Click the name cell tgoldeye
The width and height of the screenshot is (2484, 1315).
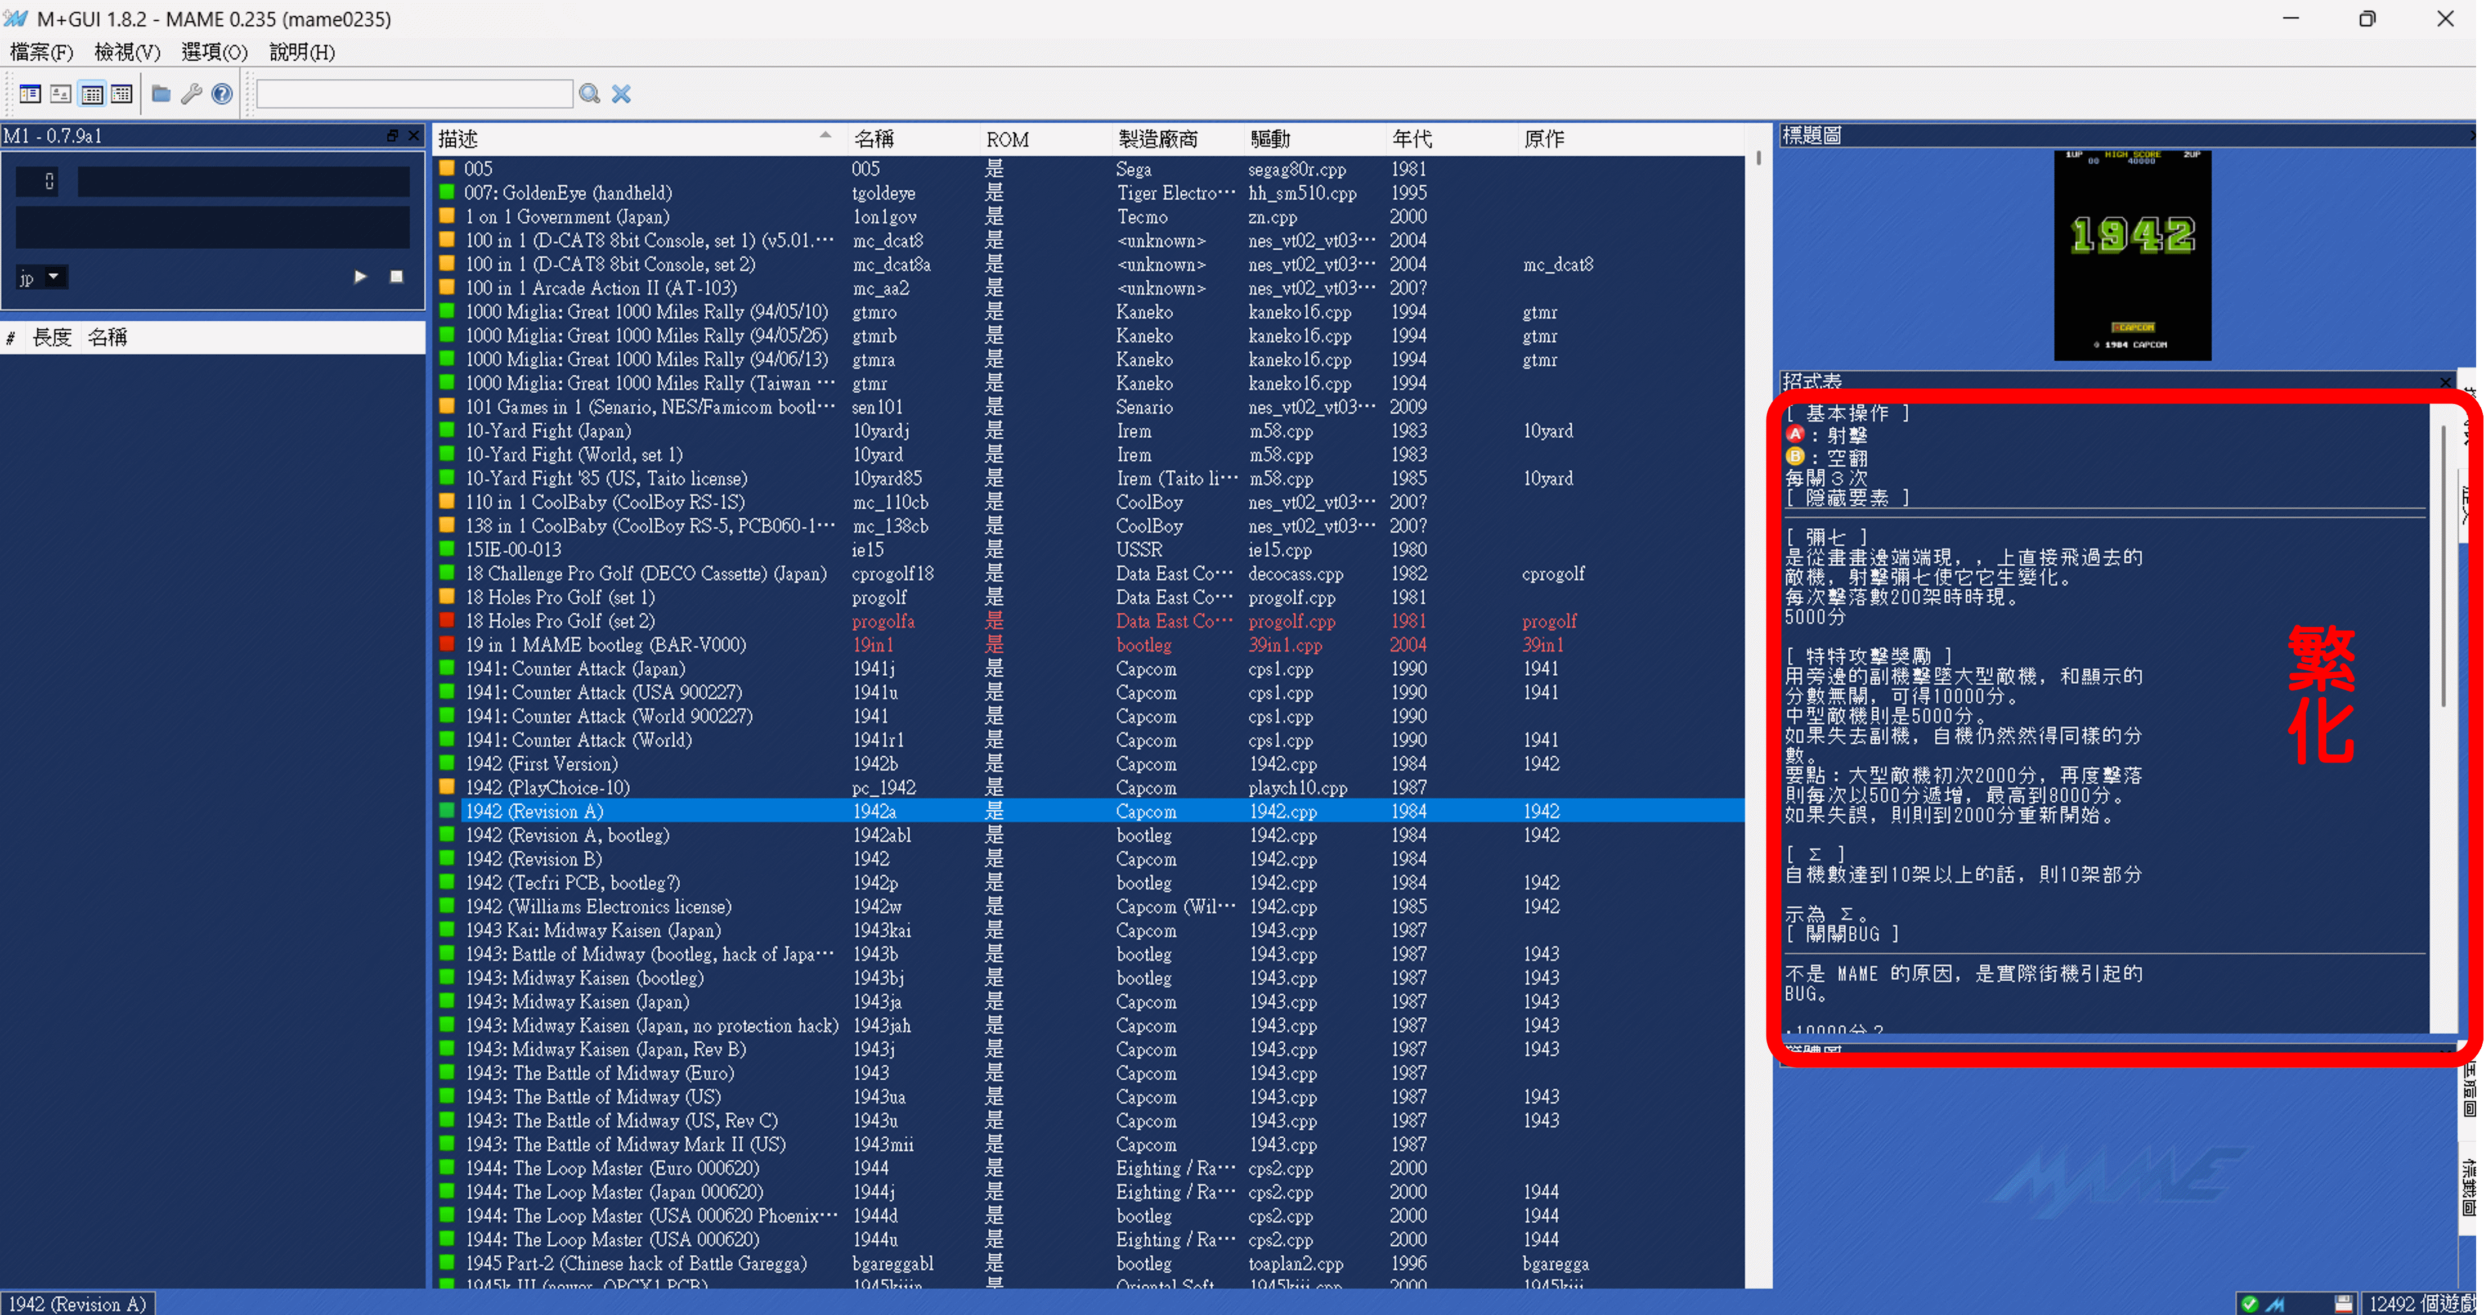point(884,193)
